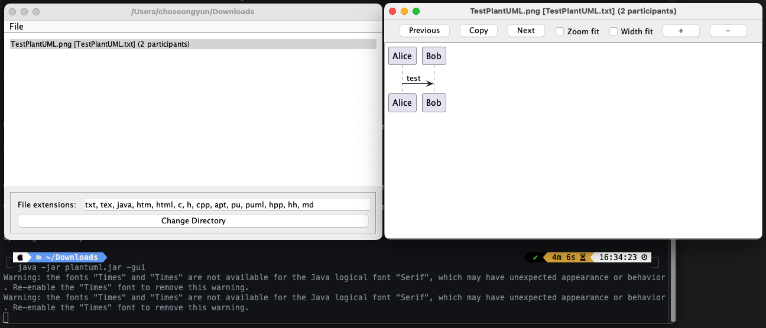Viewport: 766px width, 328px height.
Task: Zoom out with the minus button
Action: [x=728, y=31]
